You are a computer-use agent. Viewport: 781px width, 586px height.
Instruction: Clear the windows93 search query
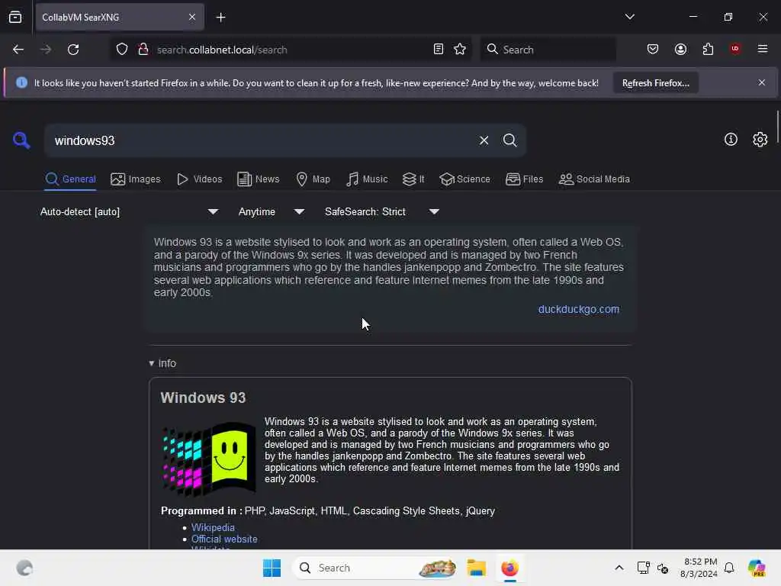point(484,140)
